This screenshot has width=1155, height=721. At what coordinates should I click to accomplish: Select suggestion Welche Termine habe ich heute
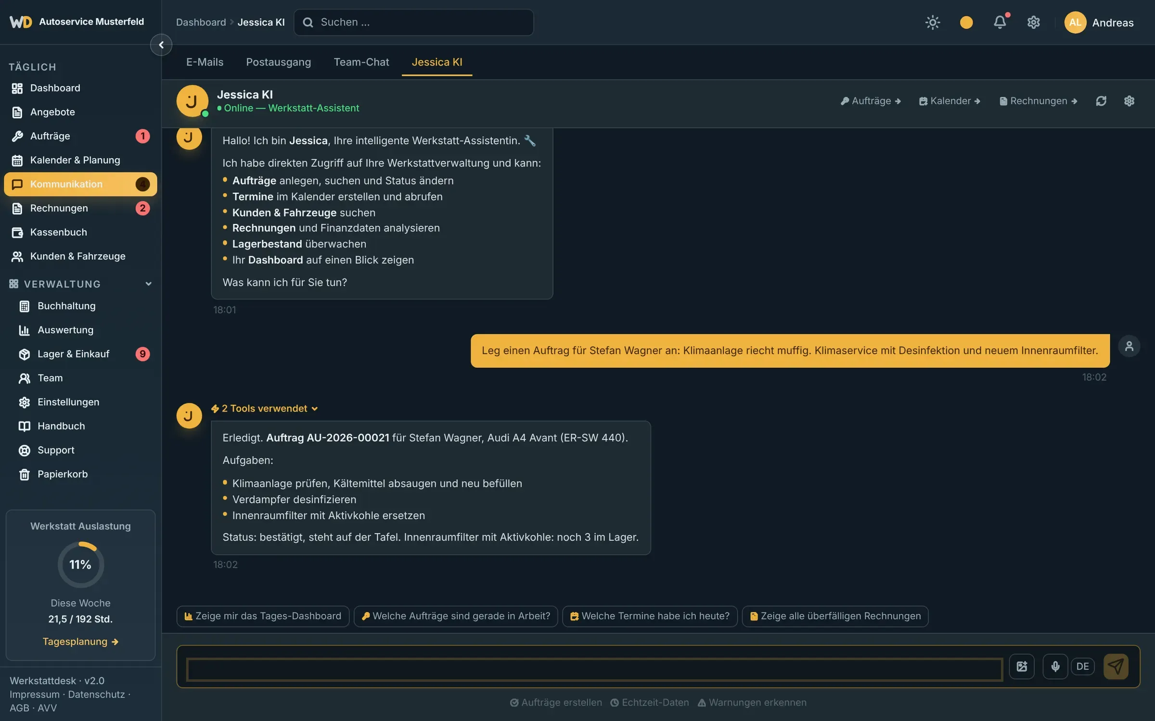tap(650, 616)
